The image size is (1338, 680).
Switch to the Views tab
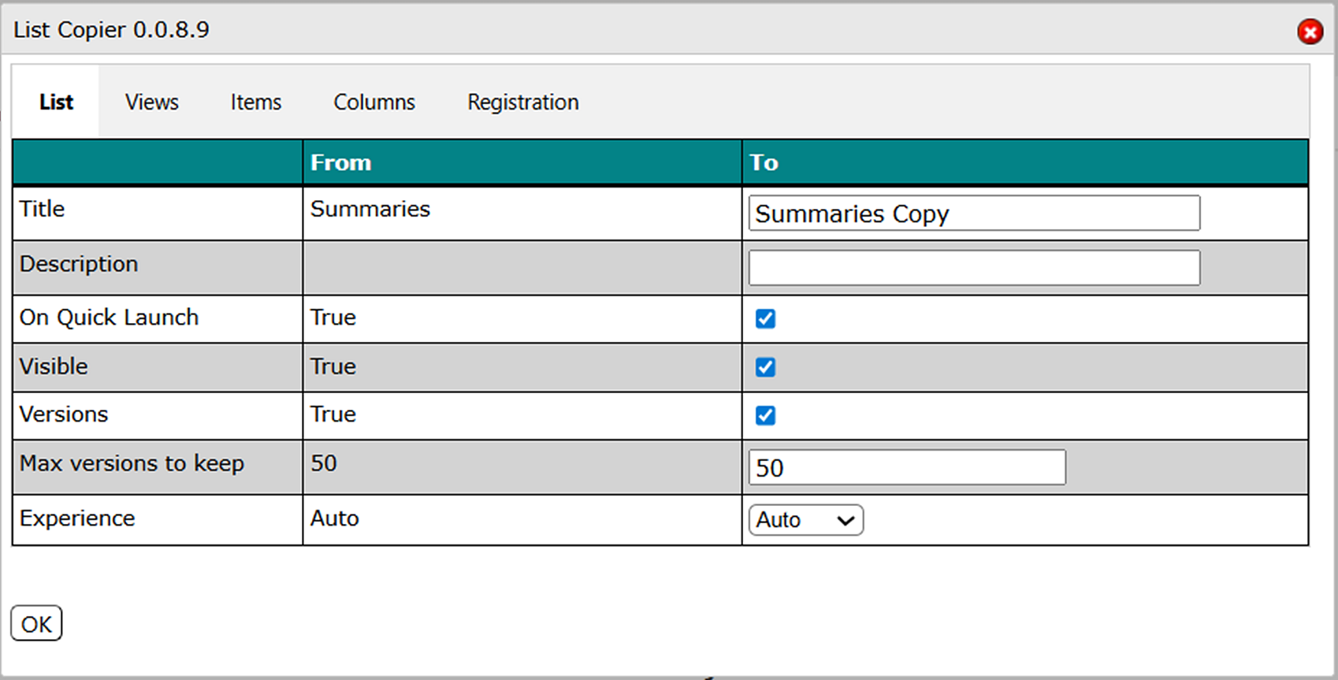pyautogui.click(x=151, y=102)
